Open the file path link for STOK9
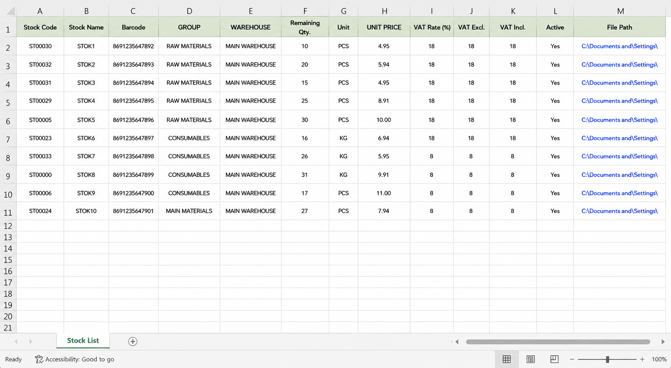The width and height of the screenshot is (671, 368). pos(619,193)
